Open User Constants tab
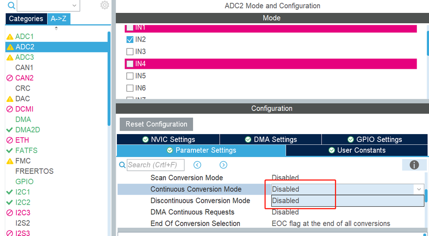This screenshot has width=429, height=236. (357, 150)
